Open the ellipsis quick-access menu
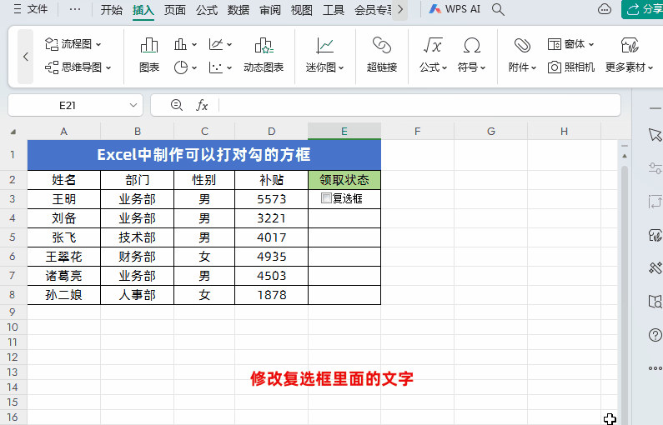 click(75, 9)
